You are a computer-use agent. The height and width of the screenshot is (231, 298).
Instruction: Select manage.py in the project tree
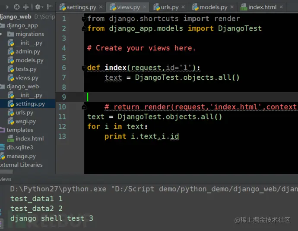point(21,156)
